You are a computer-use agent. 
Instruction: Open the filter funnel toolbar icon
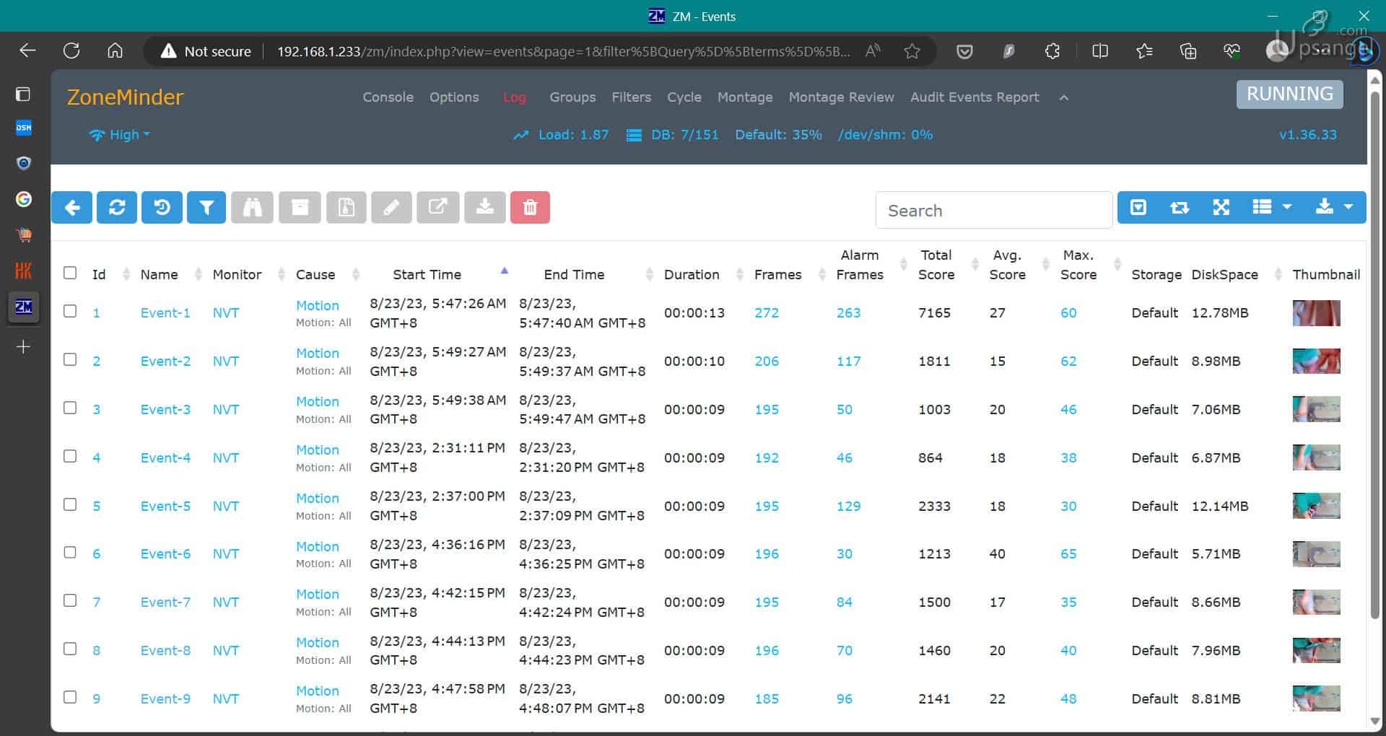(x=206, y=207)
